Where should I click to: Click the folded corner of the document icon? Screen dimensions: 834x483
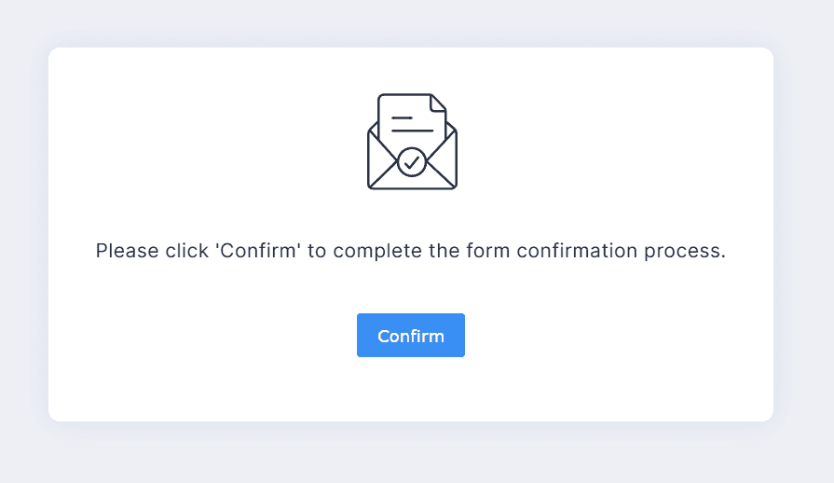(x=439, y=102)
